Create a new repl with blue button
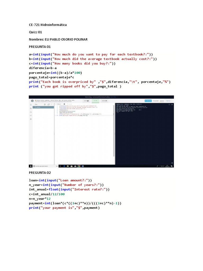The image size is (203, 271). coord(148,101)
